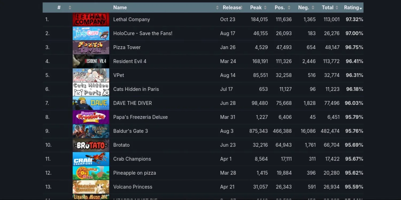Click the DAVE THE DIVER logo image
401x200 pixels.
click(91, 103)
